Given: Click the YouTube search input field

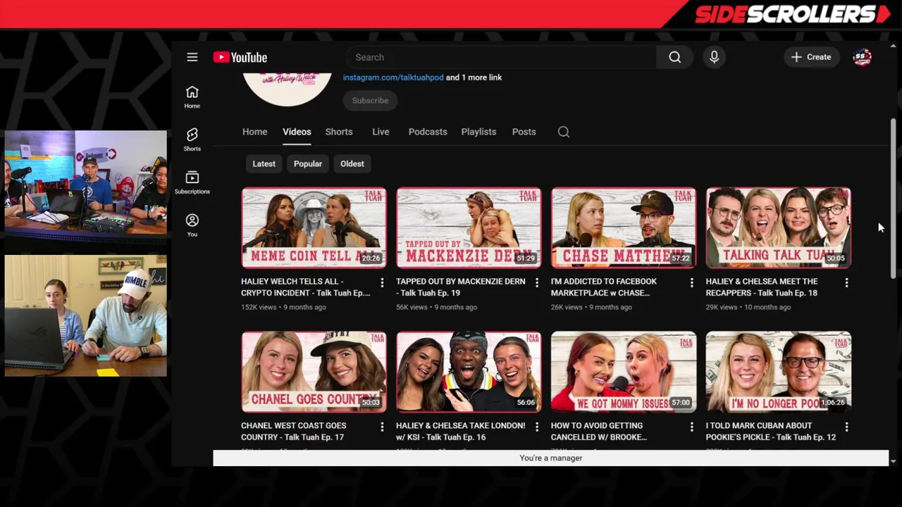Looking at the screenshot, I should pos(501,57).
